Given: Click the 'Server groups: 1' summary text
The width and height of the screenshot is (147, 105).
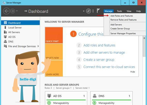Looking at the screenshot, I should point(64,88).
